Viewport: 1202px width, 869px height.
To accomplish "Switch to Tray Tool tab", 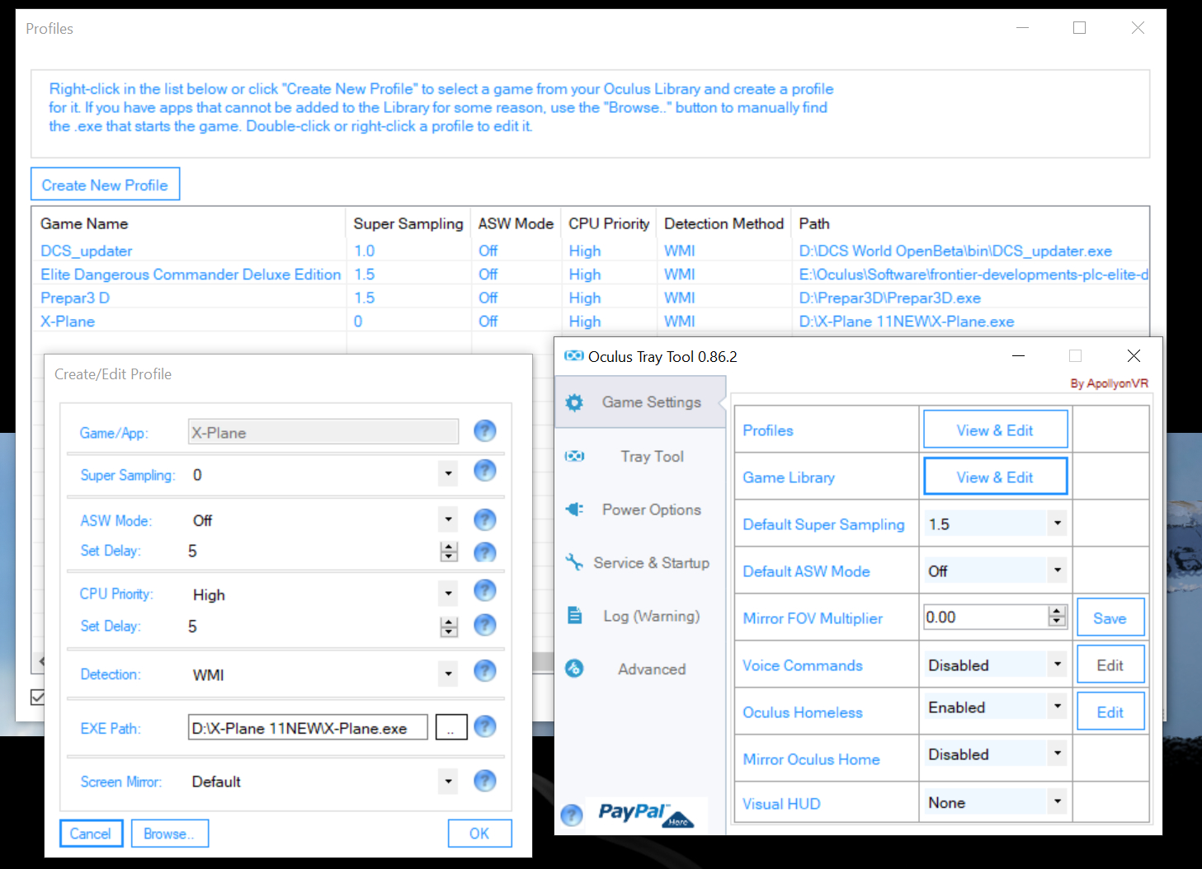I will click(640, 456).
